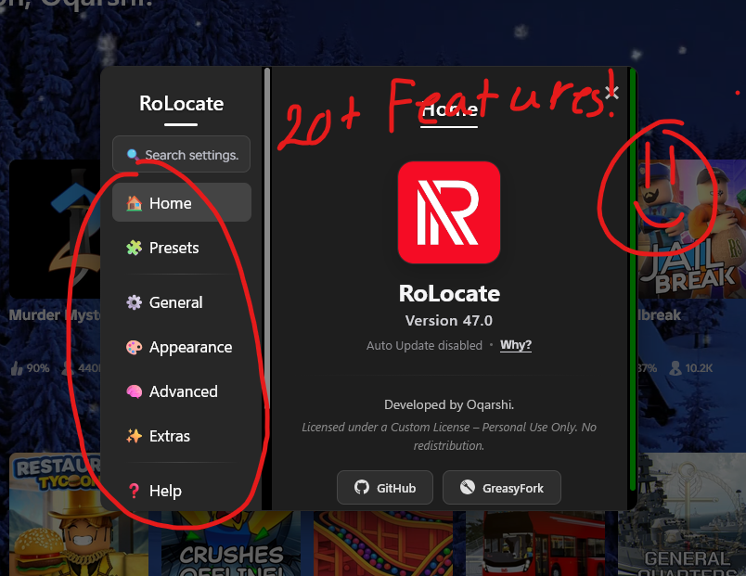Open the General settings section

[x=181, y=302]
